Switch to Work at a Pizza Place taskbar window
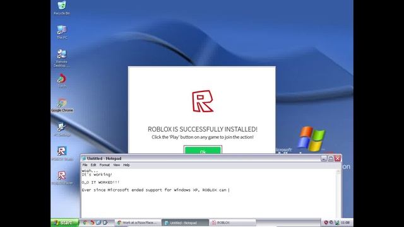This screenshot has height=227, width=404. [138, 223]
